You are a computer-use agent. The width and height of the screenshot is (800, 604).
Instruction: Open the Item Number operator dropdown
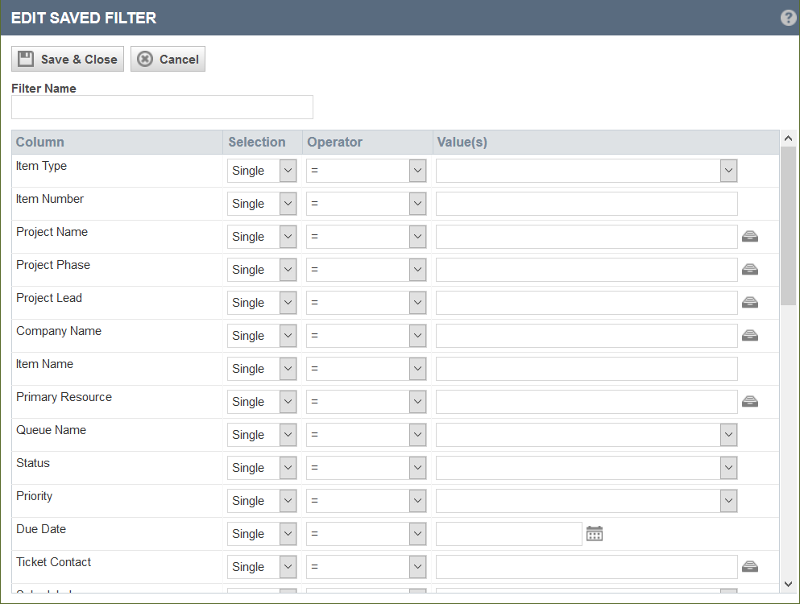tap(417, 203)
